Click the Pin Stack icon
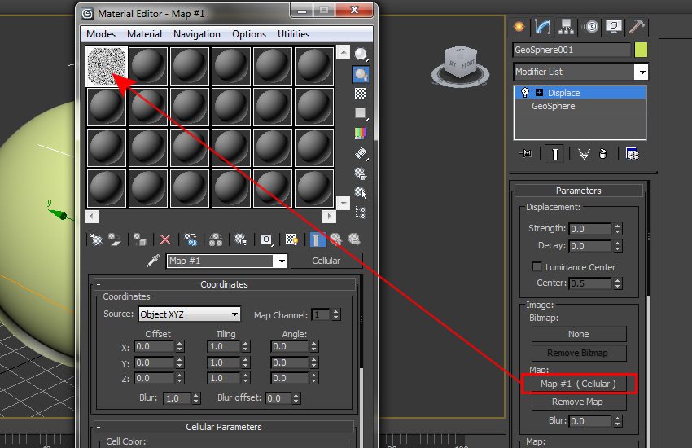The image size is (692, 448). pos(527,153)
